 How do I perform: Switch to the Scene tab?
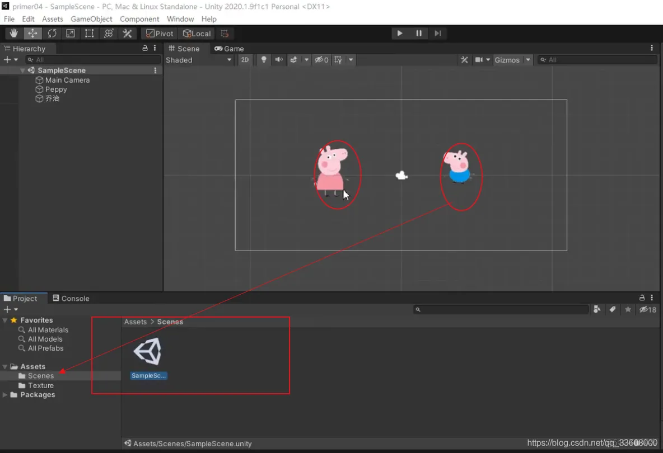point(184,49)
